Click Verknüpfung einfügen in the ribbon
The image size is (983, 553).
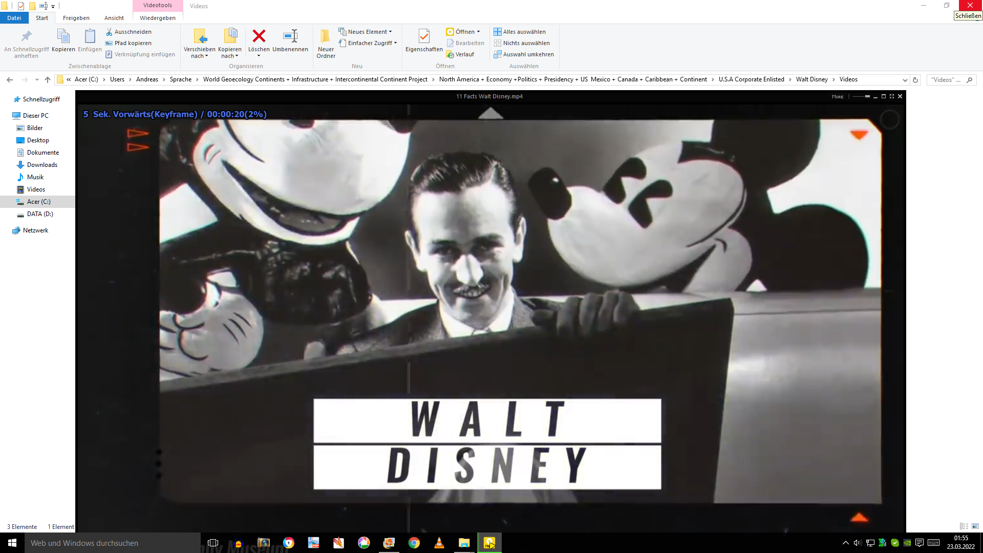[x=140, y=54]
